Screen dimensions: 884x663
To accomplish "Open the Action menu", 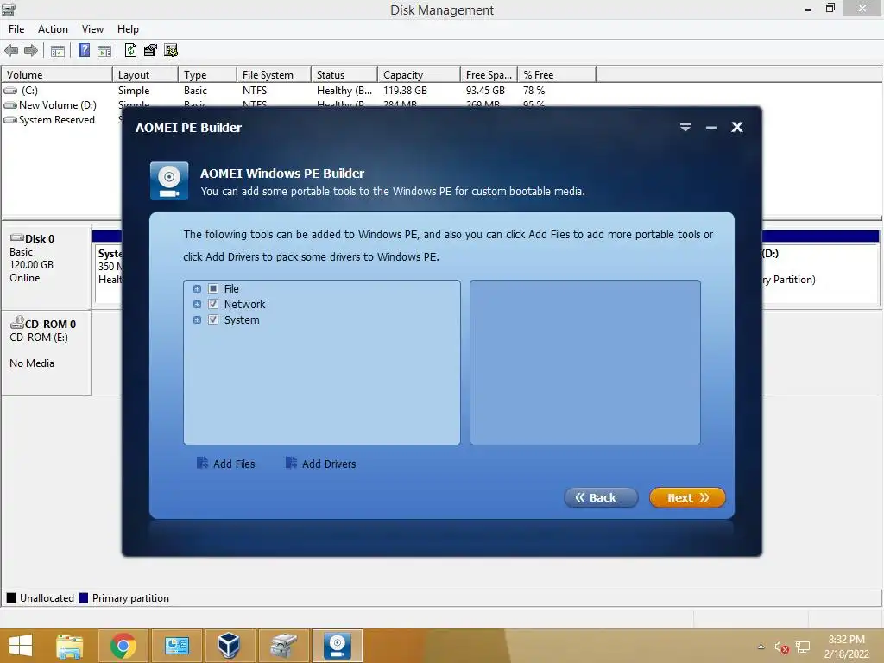I will point(53,29).
